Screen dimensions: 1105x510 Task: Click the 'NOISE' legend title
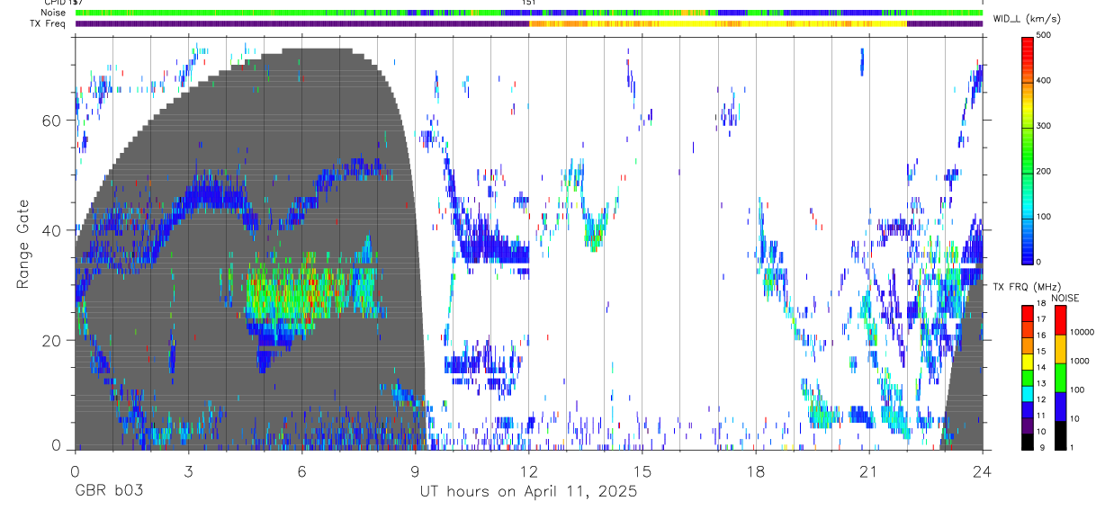click(1066, 298)
